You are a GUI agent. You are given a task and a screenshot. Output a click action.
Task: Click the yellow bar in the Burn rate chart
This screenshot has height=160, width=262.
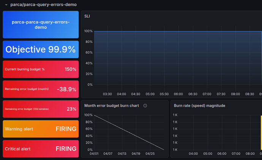(x=261, y=133)
